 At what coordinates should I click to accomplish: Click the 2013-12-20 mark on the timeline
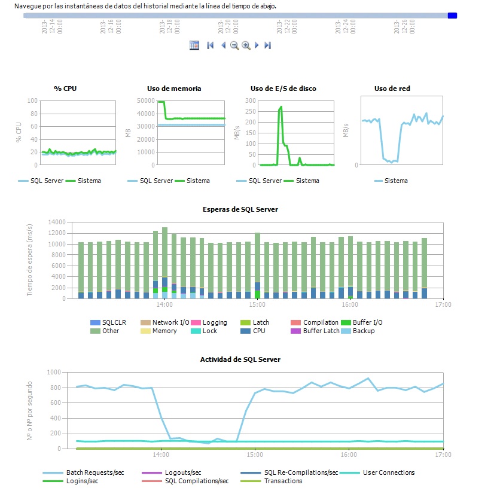pos(229,27)
